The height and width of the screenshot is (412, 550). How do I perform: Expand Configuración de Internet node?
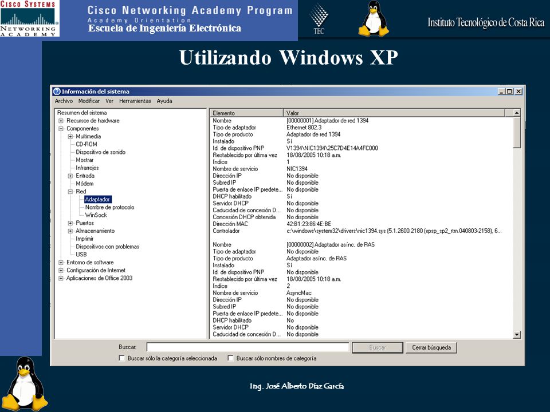[61, 271]
